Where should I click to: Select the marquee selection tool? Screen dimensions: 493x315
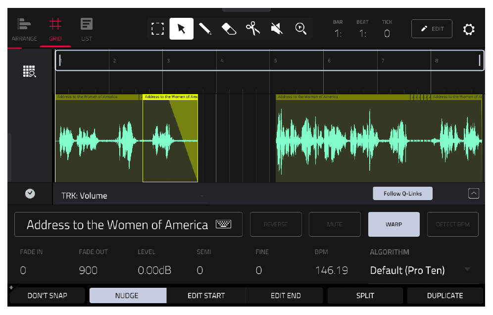click(x=157, y=29)
